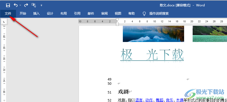The width and height of the screenshot is (227, 102).
Task: Click line number 49
Action: (x=110, y=79)
